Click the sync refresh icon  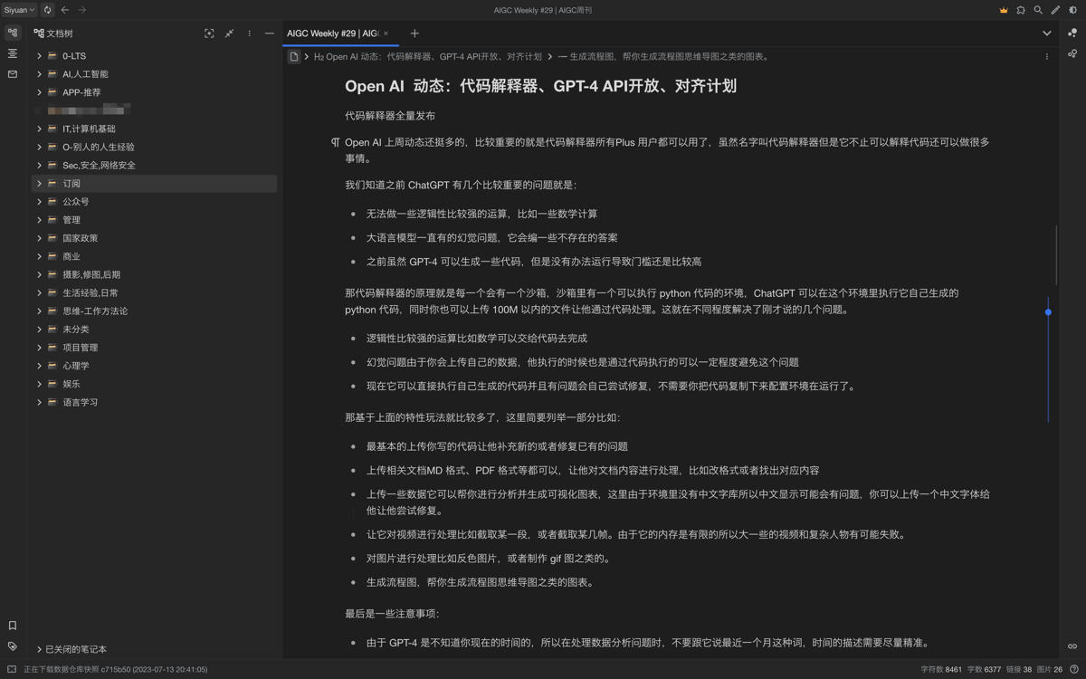tap(47, 10)
